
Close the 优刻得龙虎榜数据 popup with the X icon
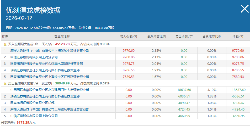click(x=244, y=9)
